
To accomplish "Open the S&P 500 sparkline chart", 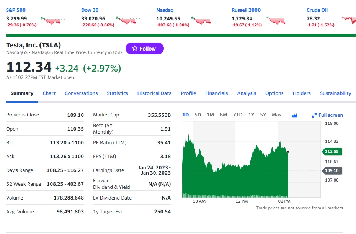I will point(53,20).
